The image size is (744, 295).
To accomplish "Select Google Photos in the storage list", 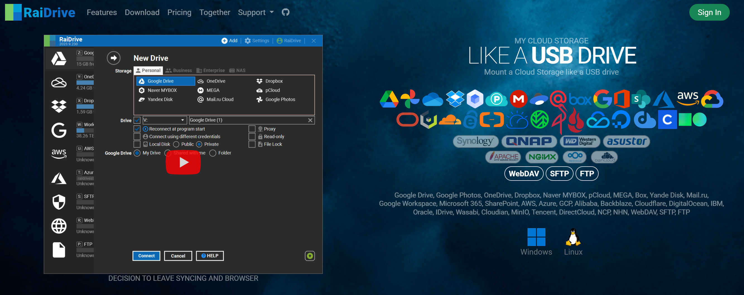I will point(276,99).
